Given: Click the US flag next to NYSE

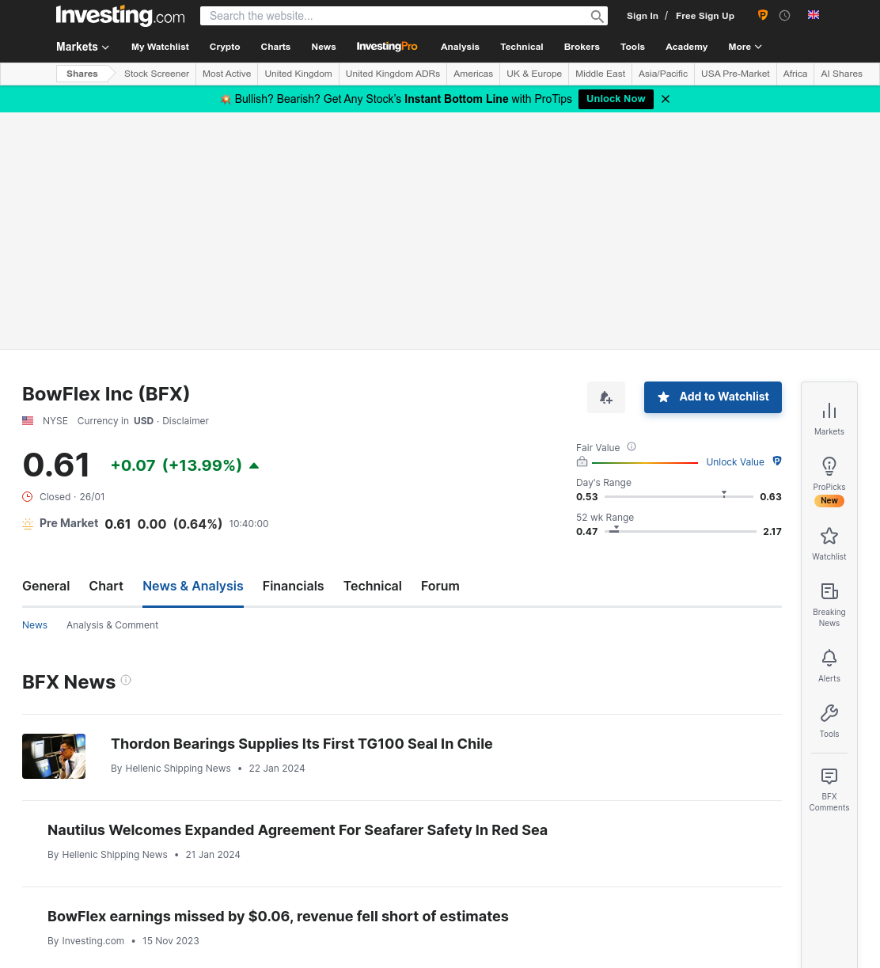Looking at the screenshot, I should point(28,421).
